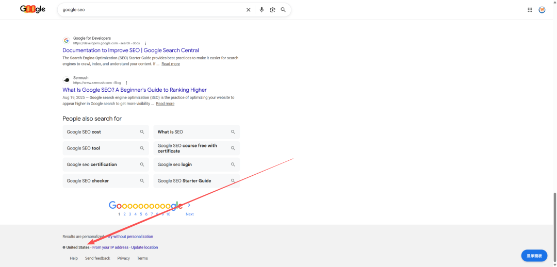Expand Read more on Semrush snippet
This screenshot has height=267, width=557.
coord(165,104)
